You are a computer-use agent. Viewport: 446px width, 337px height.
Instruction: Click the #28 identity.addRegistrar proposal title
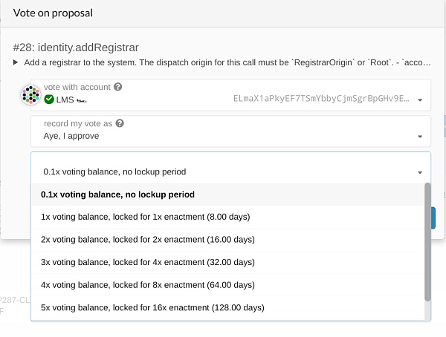(x=74, y=47)
